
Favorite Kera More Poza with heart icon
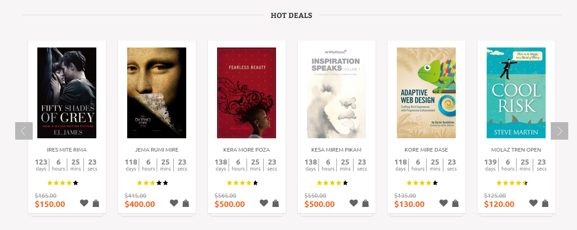pyautogui.click(x=264, y=203)
